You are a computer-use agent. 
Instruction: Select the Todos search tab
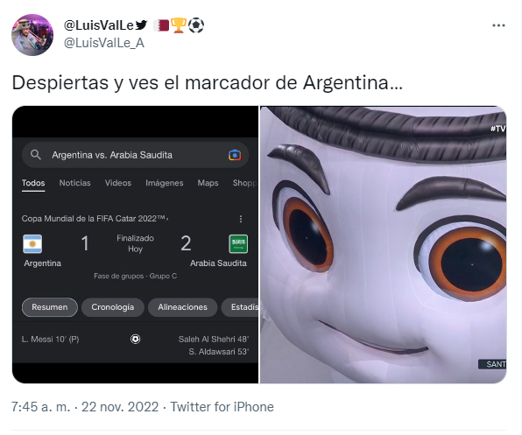click(33, 183)
